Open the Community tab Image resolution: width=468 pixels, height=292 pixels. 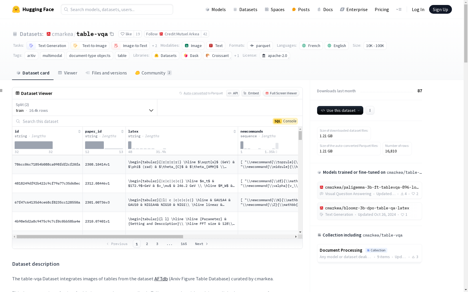153,73
